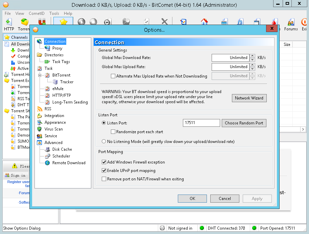Select Task in Options tree
Viewport: 309px width, 234px height.
(48, 68)
